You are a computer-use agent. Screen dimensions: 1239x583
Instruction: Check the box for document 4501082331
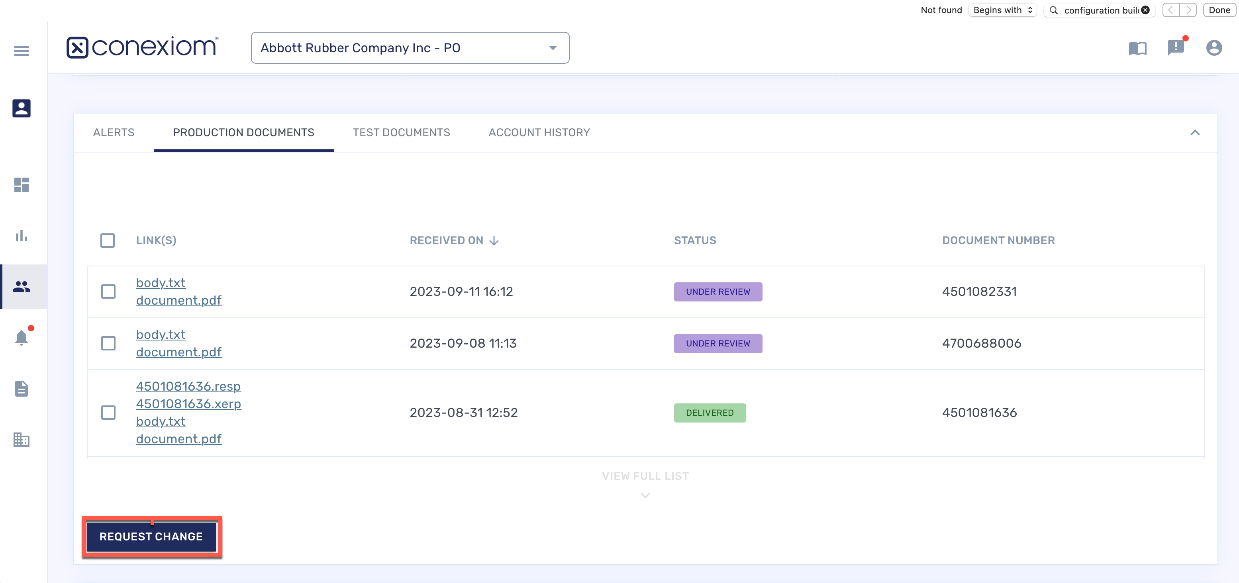[x=108, y=291]
